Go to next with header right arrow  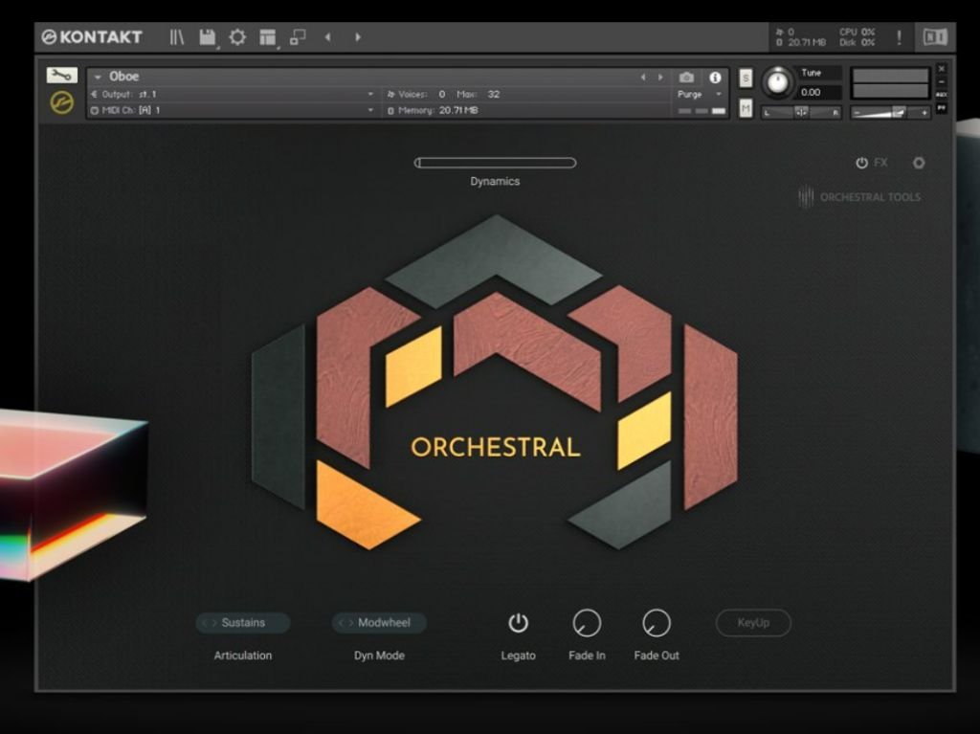click(358, 37)
